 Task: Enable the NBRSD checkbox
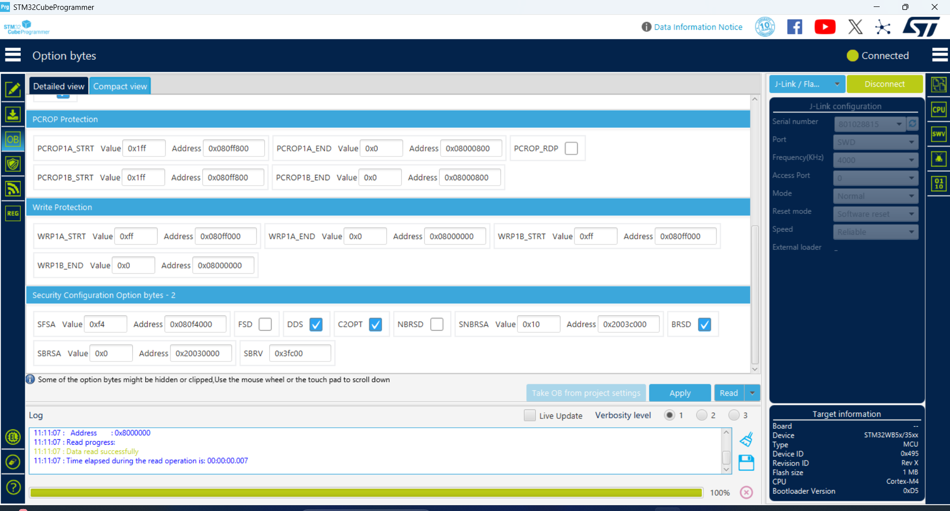(x=437, y=324)
